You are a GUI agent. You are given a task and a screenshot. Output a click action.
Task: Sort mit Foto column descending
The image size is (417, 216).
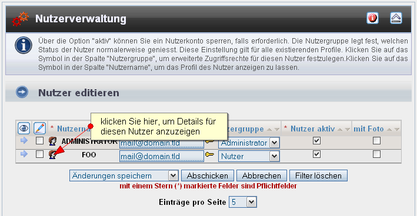(x=397, y=130)
